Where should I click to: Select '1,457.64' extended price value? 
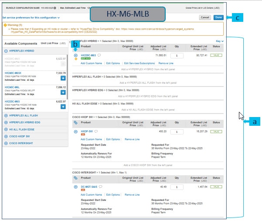202,186
